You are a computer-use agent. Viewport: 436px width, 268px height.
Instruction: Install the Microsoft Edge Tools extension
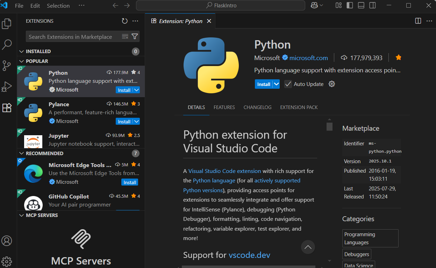pos(130,182)
